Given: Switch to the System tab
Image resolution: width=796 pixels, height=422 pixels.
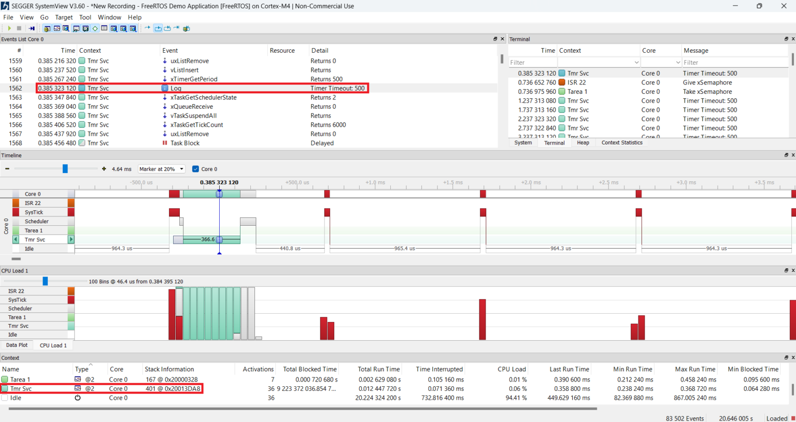Looking at the screenshot, I should (x=523, y=143).
